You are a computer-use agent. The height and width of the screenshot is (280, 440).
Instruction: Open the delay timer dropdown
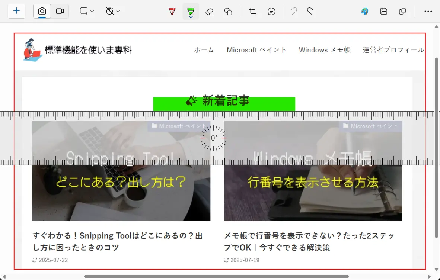pos(113,11)
